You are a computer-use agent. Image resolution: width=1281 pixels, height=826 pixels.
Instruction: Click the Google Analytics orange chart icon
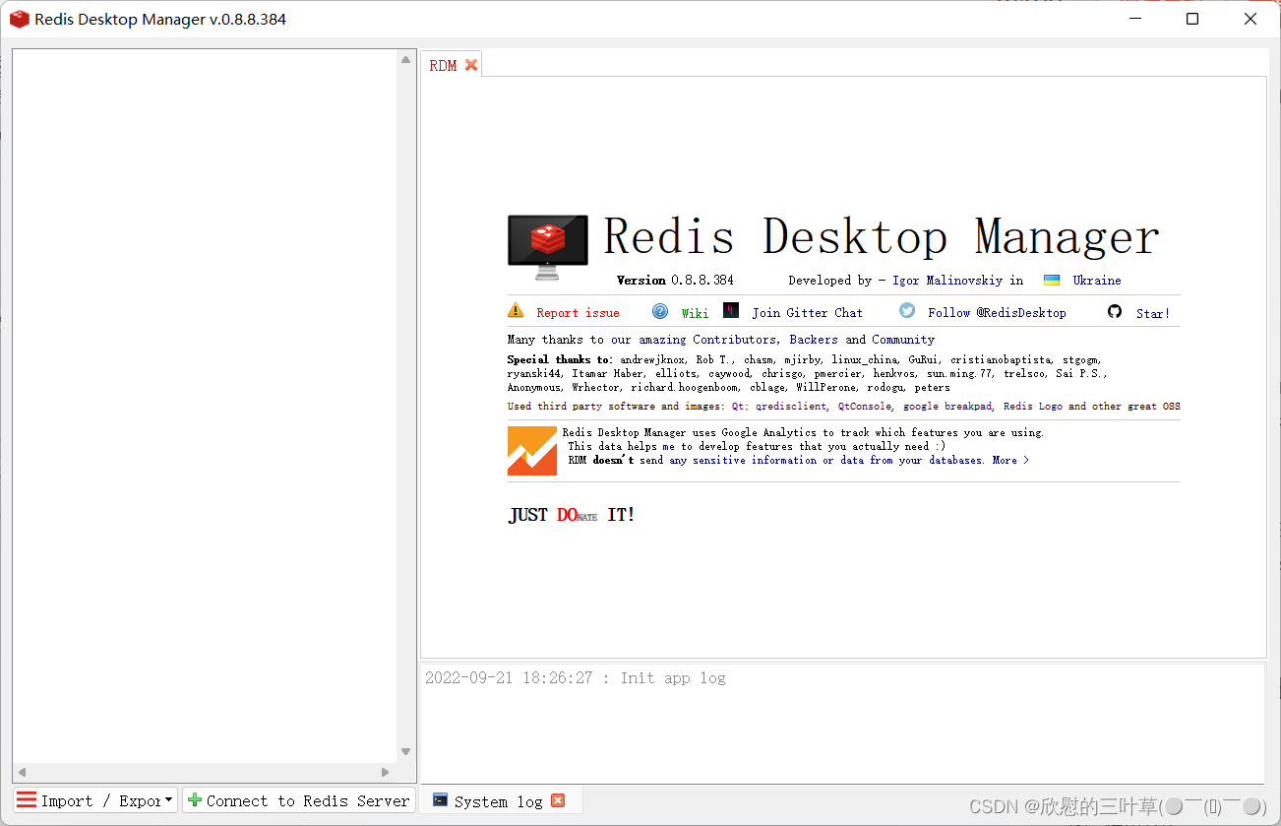532,451
